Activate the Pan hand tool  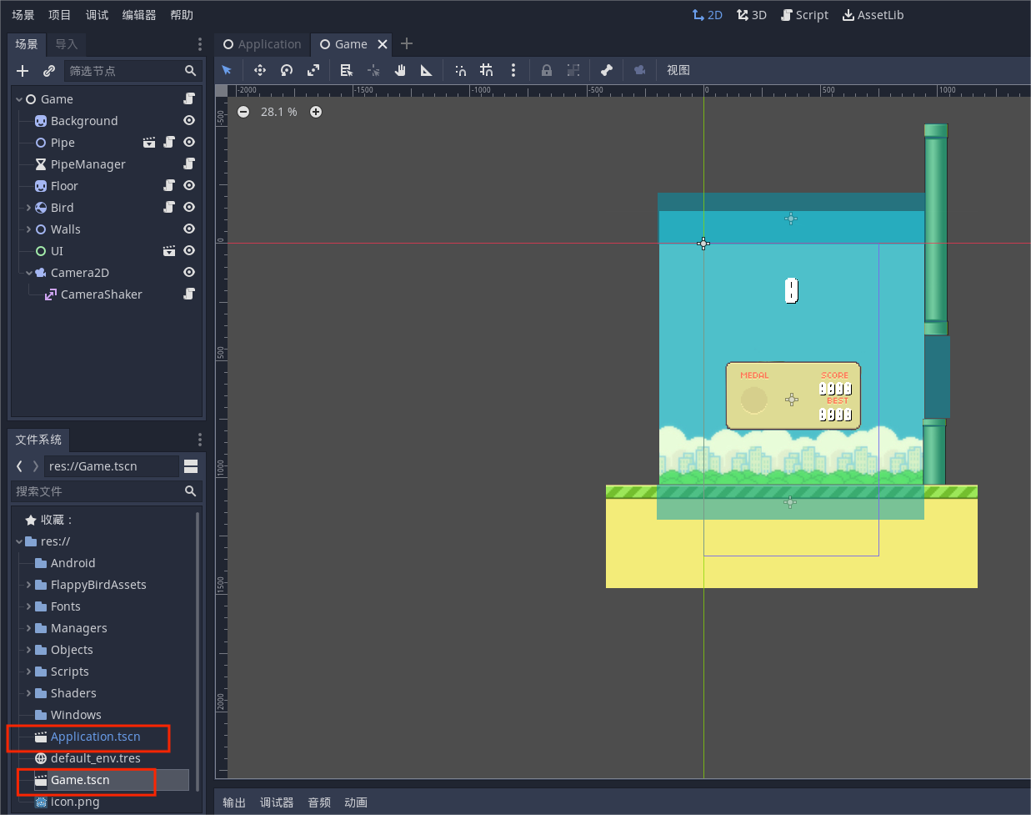[x=400, y=70]
